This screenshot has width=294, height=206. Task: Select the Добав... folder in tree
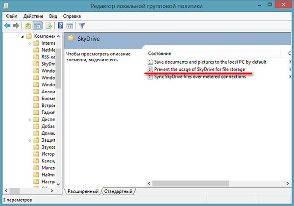click(44, 126)
